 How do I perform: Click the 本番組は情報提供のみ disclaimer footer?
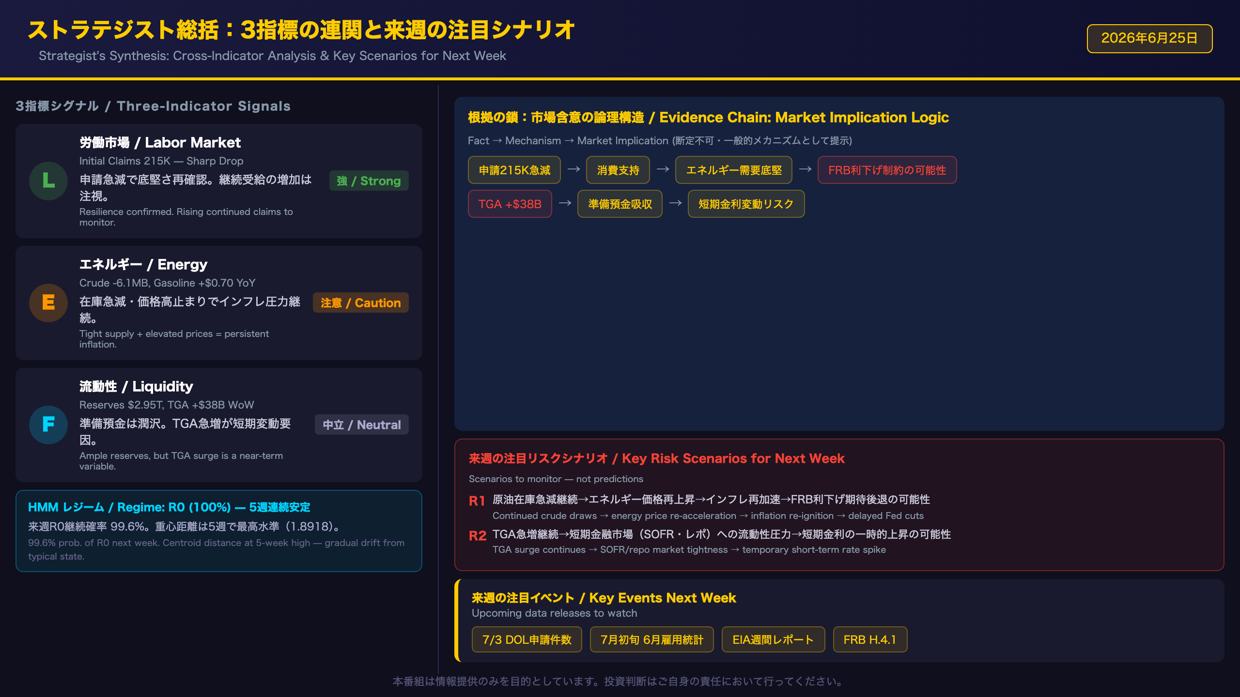point(620,681)
